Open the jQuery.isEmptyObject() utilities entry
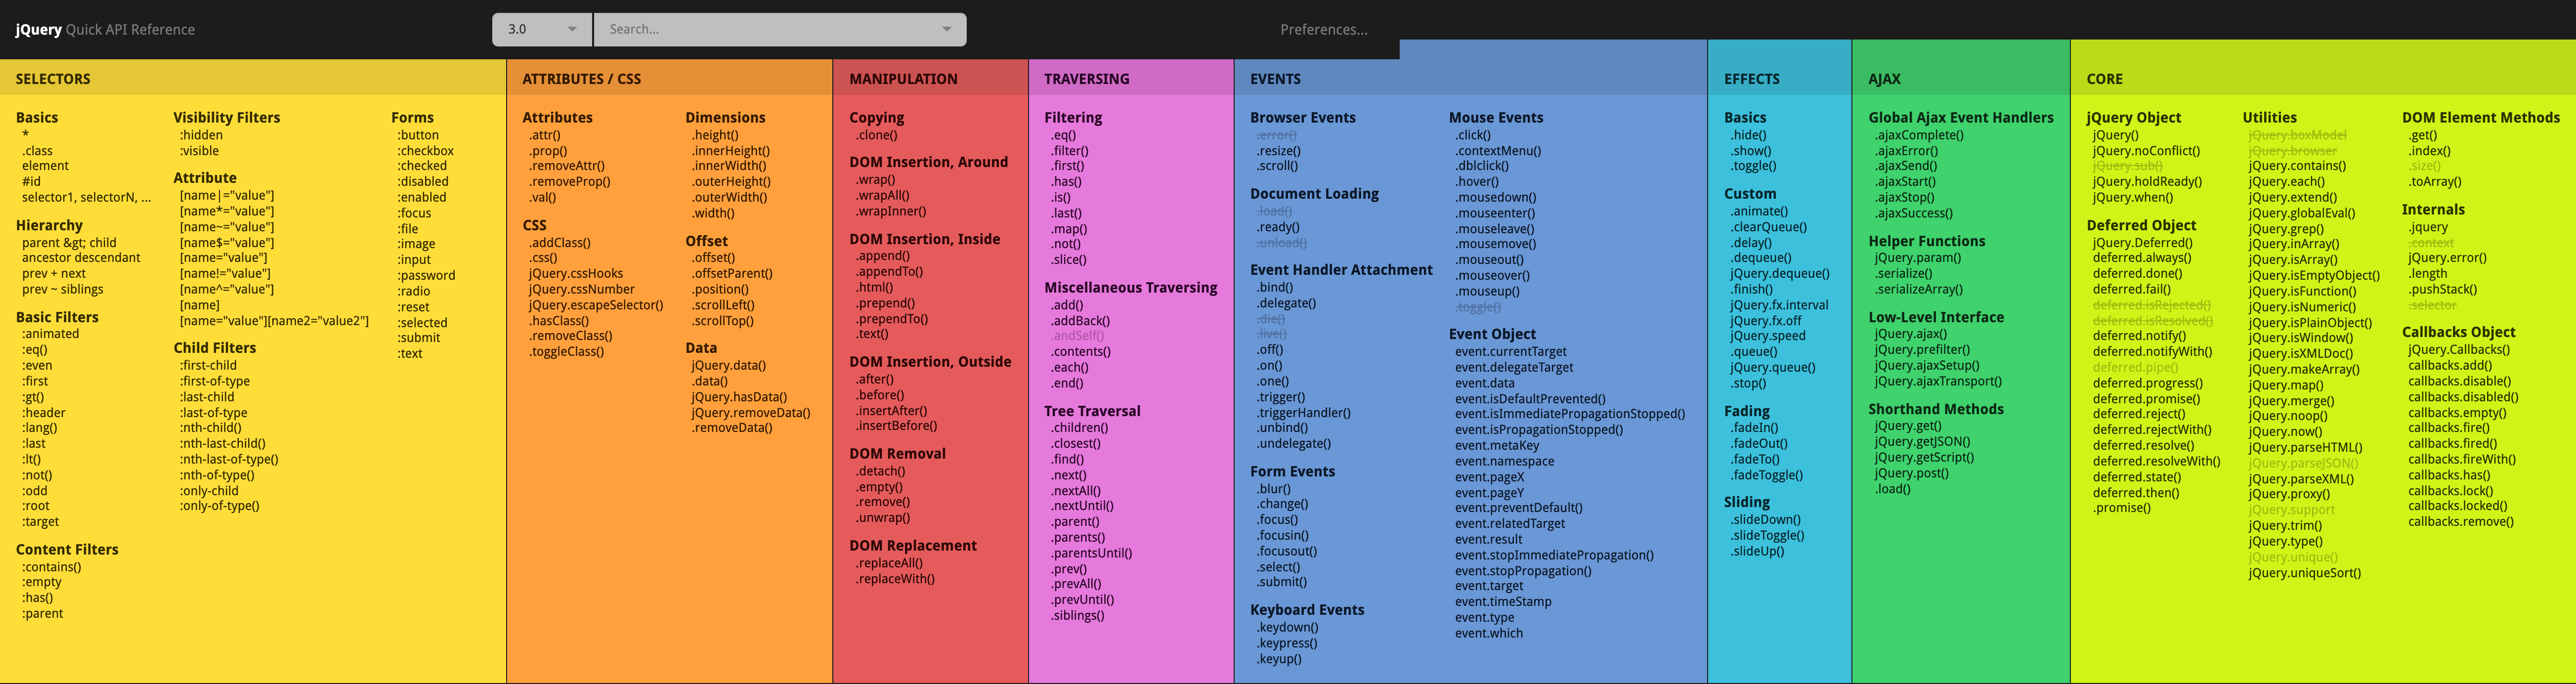The image size is (2576, 684). pos(2314,276)
